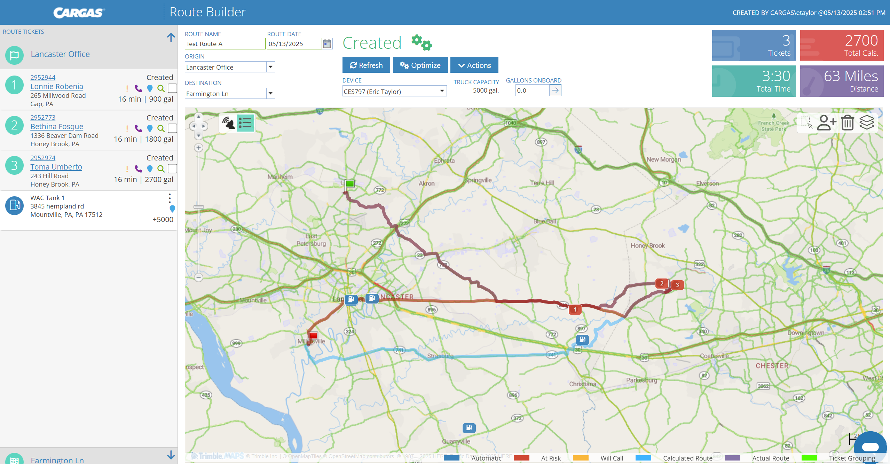Open WAC Tank 1 three-dot menu
890x464 pixels.
click(x=170, y=198)
